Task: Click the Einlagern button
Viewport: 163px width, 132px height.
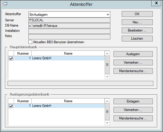Action: point(133,101)
